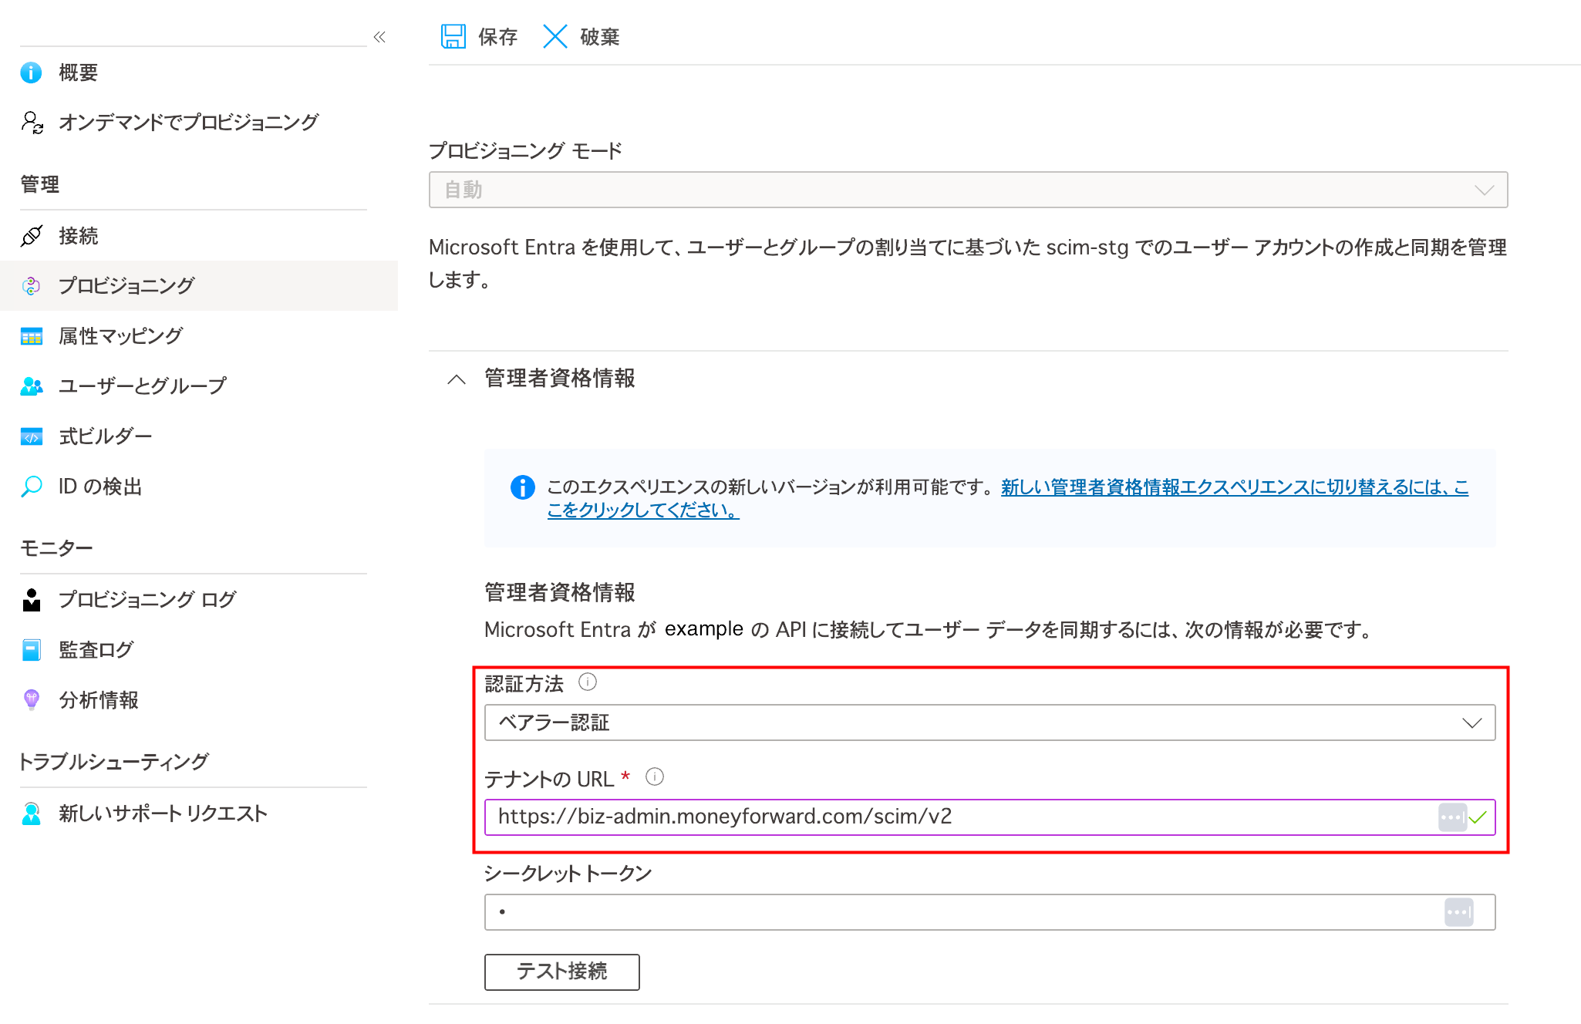Click the blue info icon in the notice banner
This screenshot has width=1581, height=1024.
[523, 487]
